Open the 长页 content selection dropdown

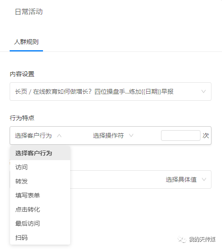pos(111,92)
